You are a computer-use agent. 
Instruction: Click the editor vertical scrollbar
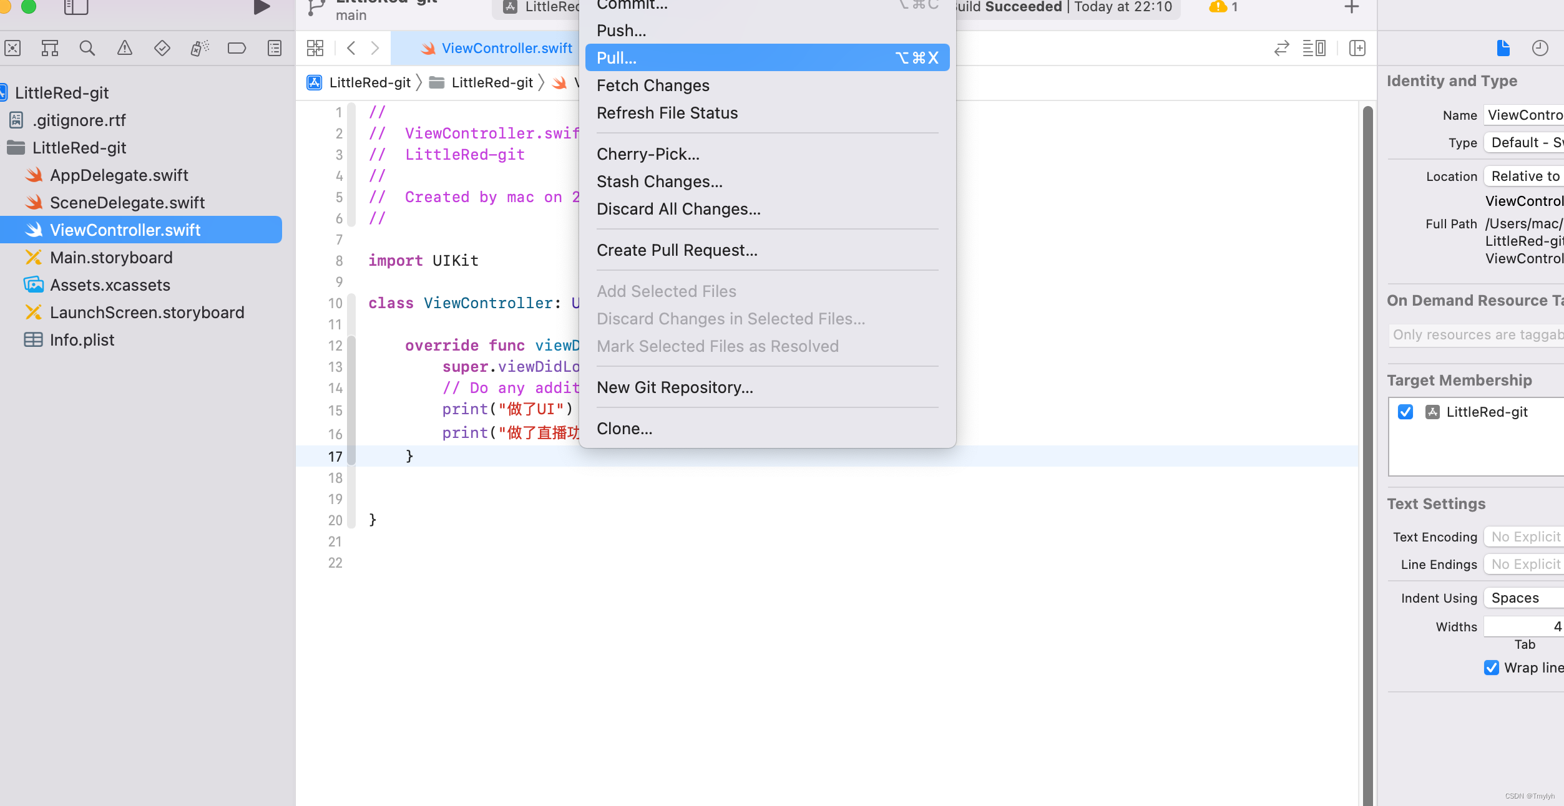[1367, 437]
